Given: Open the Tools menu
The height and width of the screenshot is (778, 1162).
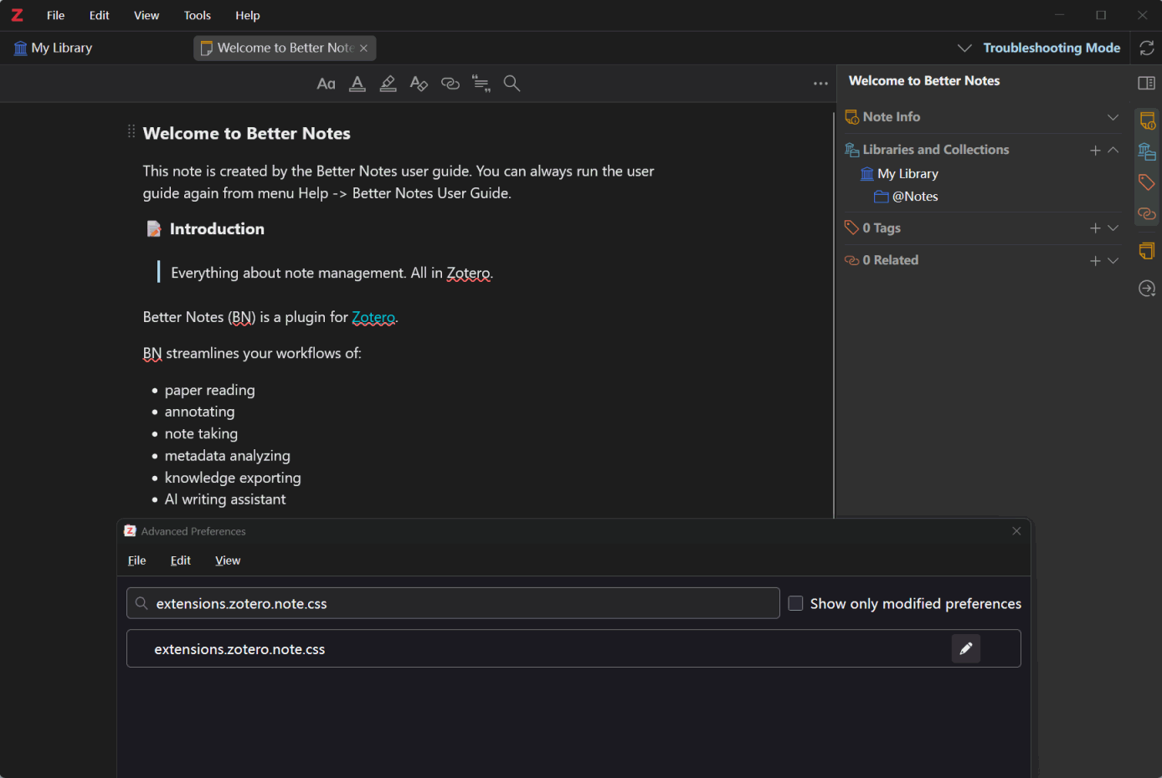Looking at the screenshot, I should [x=198, y=15].
